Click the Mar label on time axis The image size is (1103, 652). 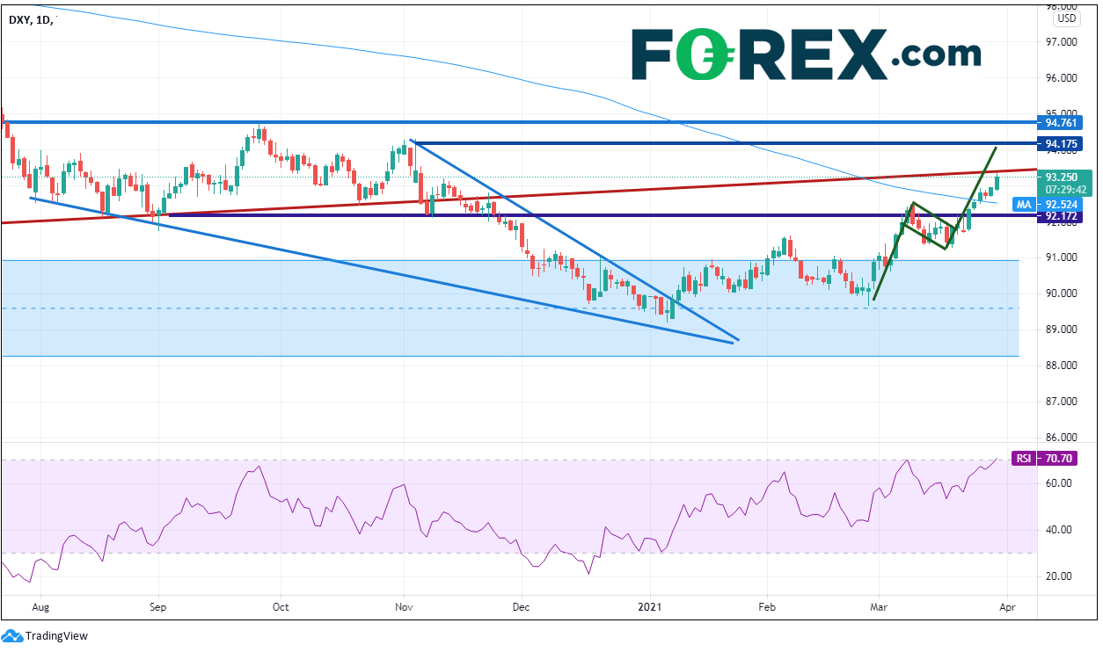(880, 606)
